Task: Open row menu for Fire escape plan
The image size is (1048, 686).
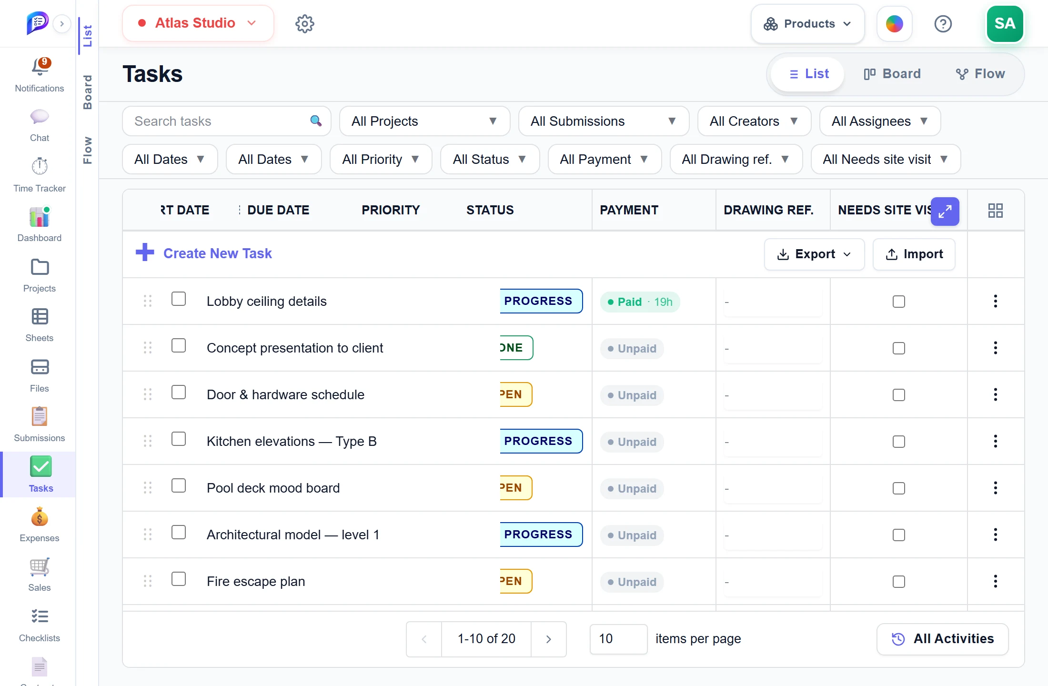Action: [995, 581]
